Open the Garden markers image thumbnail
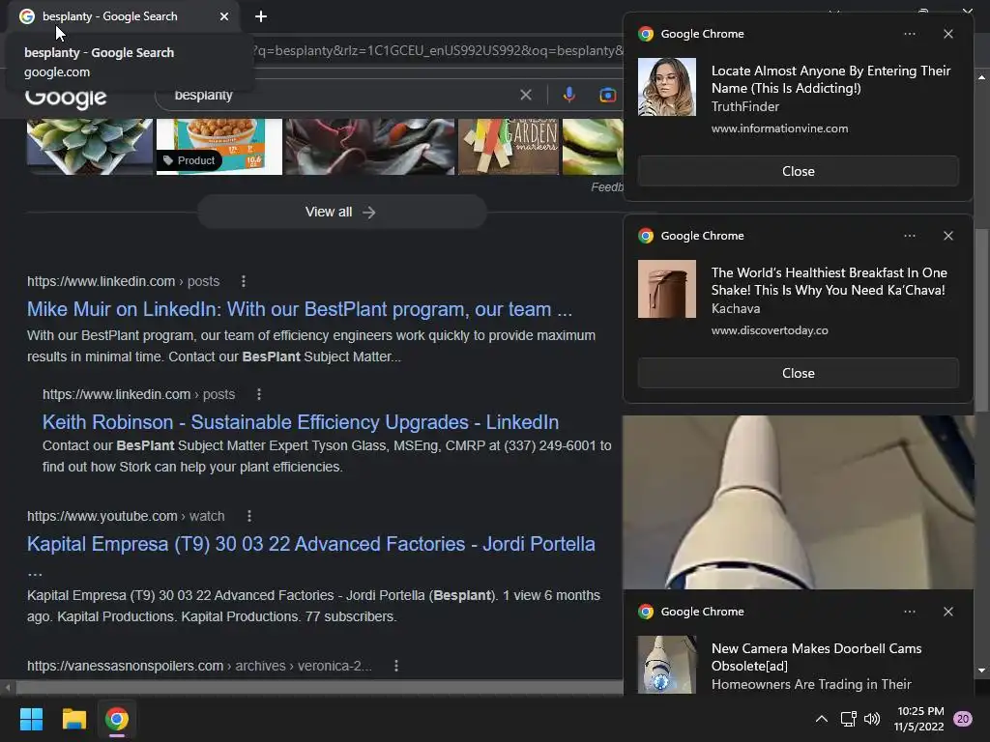The height and width of the screenshot is (742, 990). point(509,147)
